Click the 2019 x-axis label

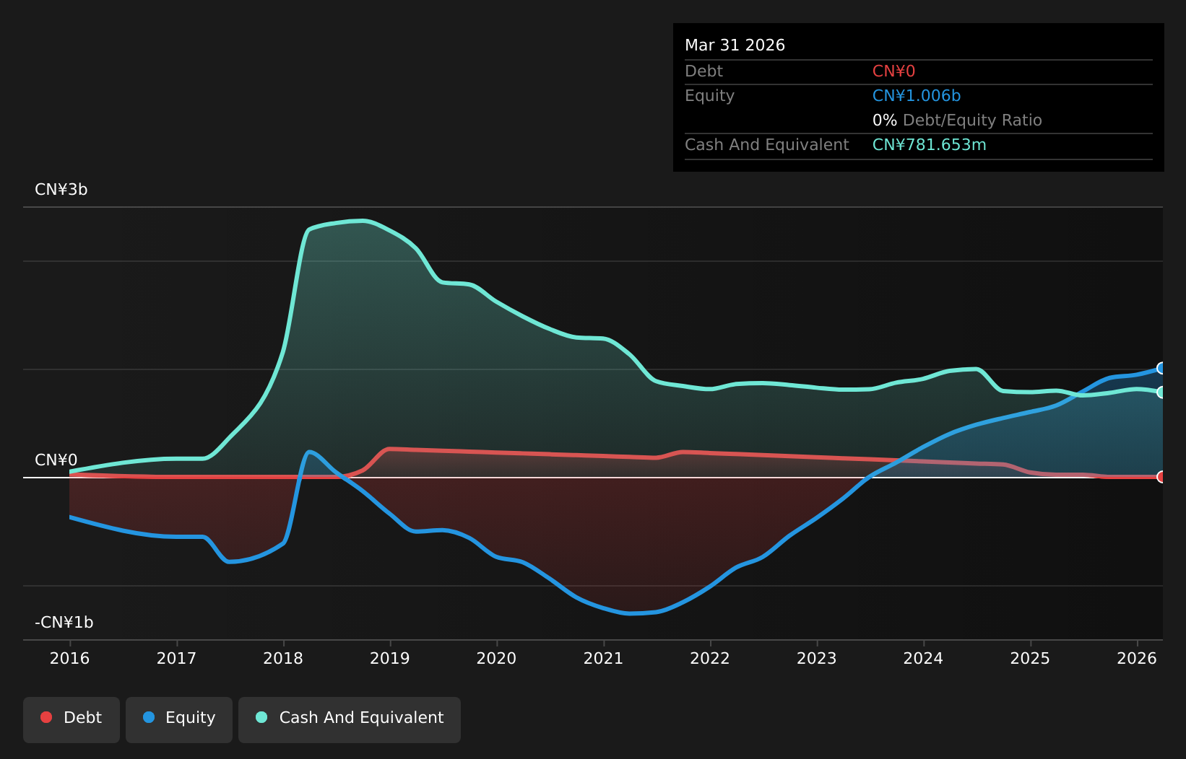click(x=390, y=659)
